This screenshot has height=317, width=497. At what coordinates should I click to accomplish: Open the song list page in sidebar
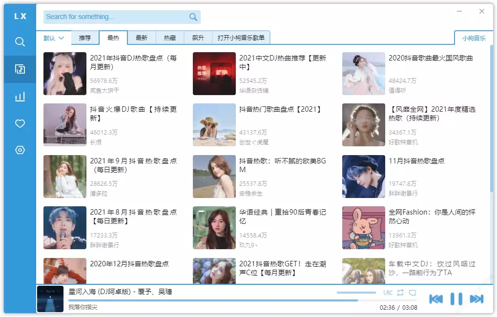[20, 69]
